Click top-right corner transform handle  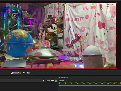point(116,3)
